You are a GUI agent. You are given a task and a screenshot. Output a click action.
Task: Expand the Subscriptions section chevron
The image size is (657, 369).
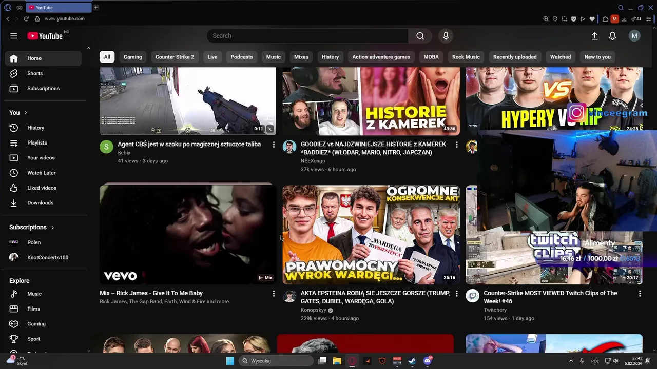click(x=52, y=227)
